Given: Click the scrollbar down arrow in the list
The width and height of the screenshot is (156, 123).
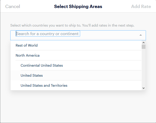Looking at the screenshot, I should coord(143,88).
